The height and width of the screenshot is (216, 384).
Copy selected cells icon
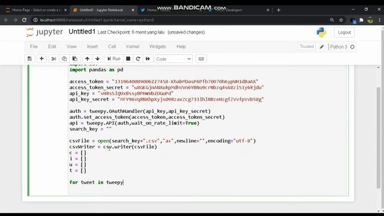click(64, 59)
